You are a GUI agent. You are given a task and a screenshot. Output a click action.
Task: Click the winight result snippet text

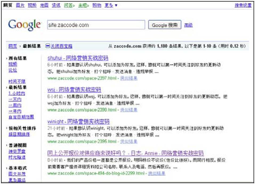pyautogui.click(x=136, y=131)
